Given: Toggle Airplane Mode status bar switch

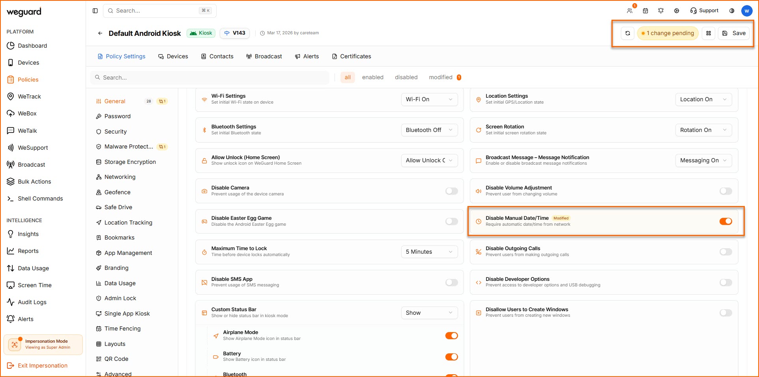Looking at the screenshot, I should [451, 336].
